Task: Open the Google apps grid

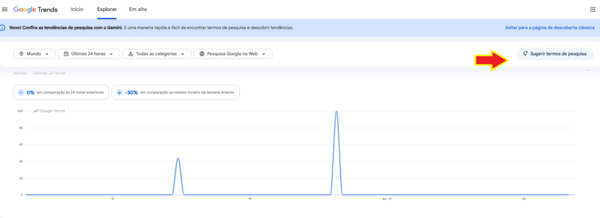Action: (x=593, y=9)
